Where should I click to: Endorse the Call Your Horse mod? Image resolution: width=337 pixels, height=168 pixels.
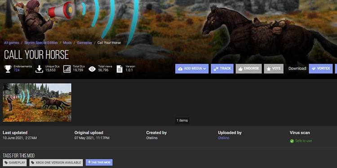[248, 69]
